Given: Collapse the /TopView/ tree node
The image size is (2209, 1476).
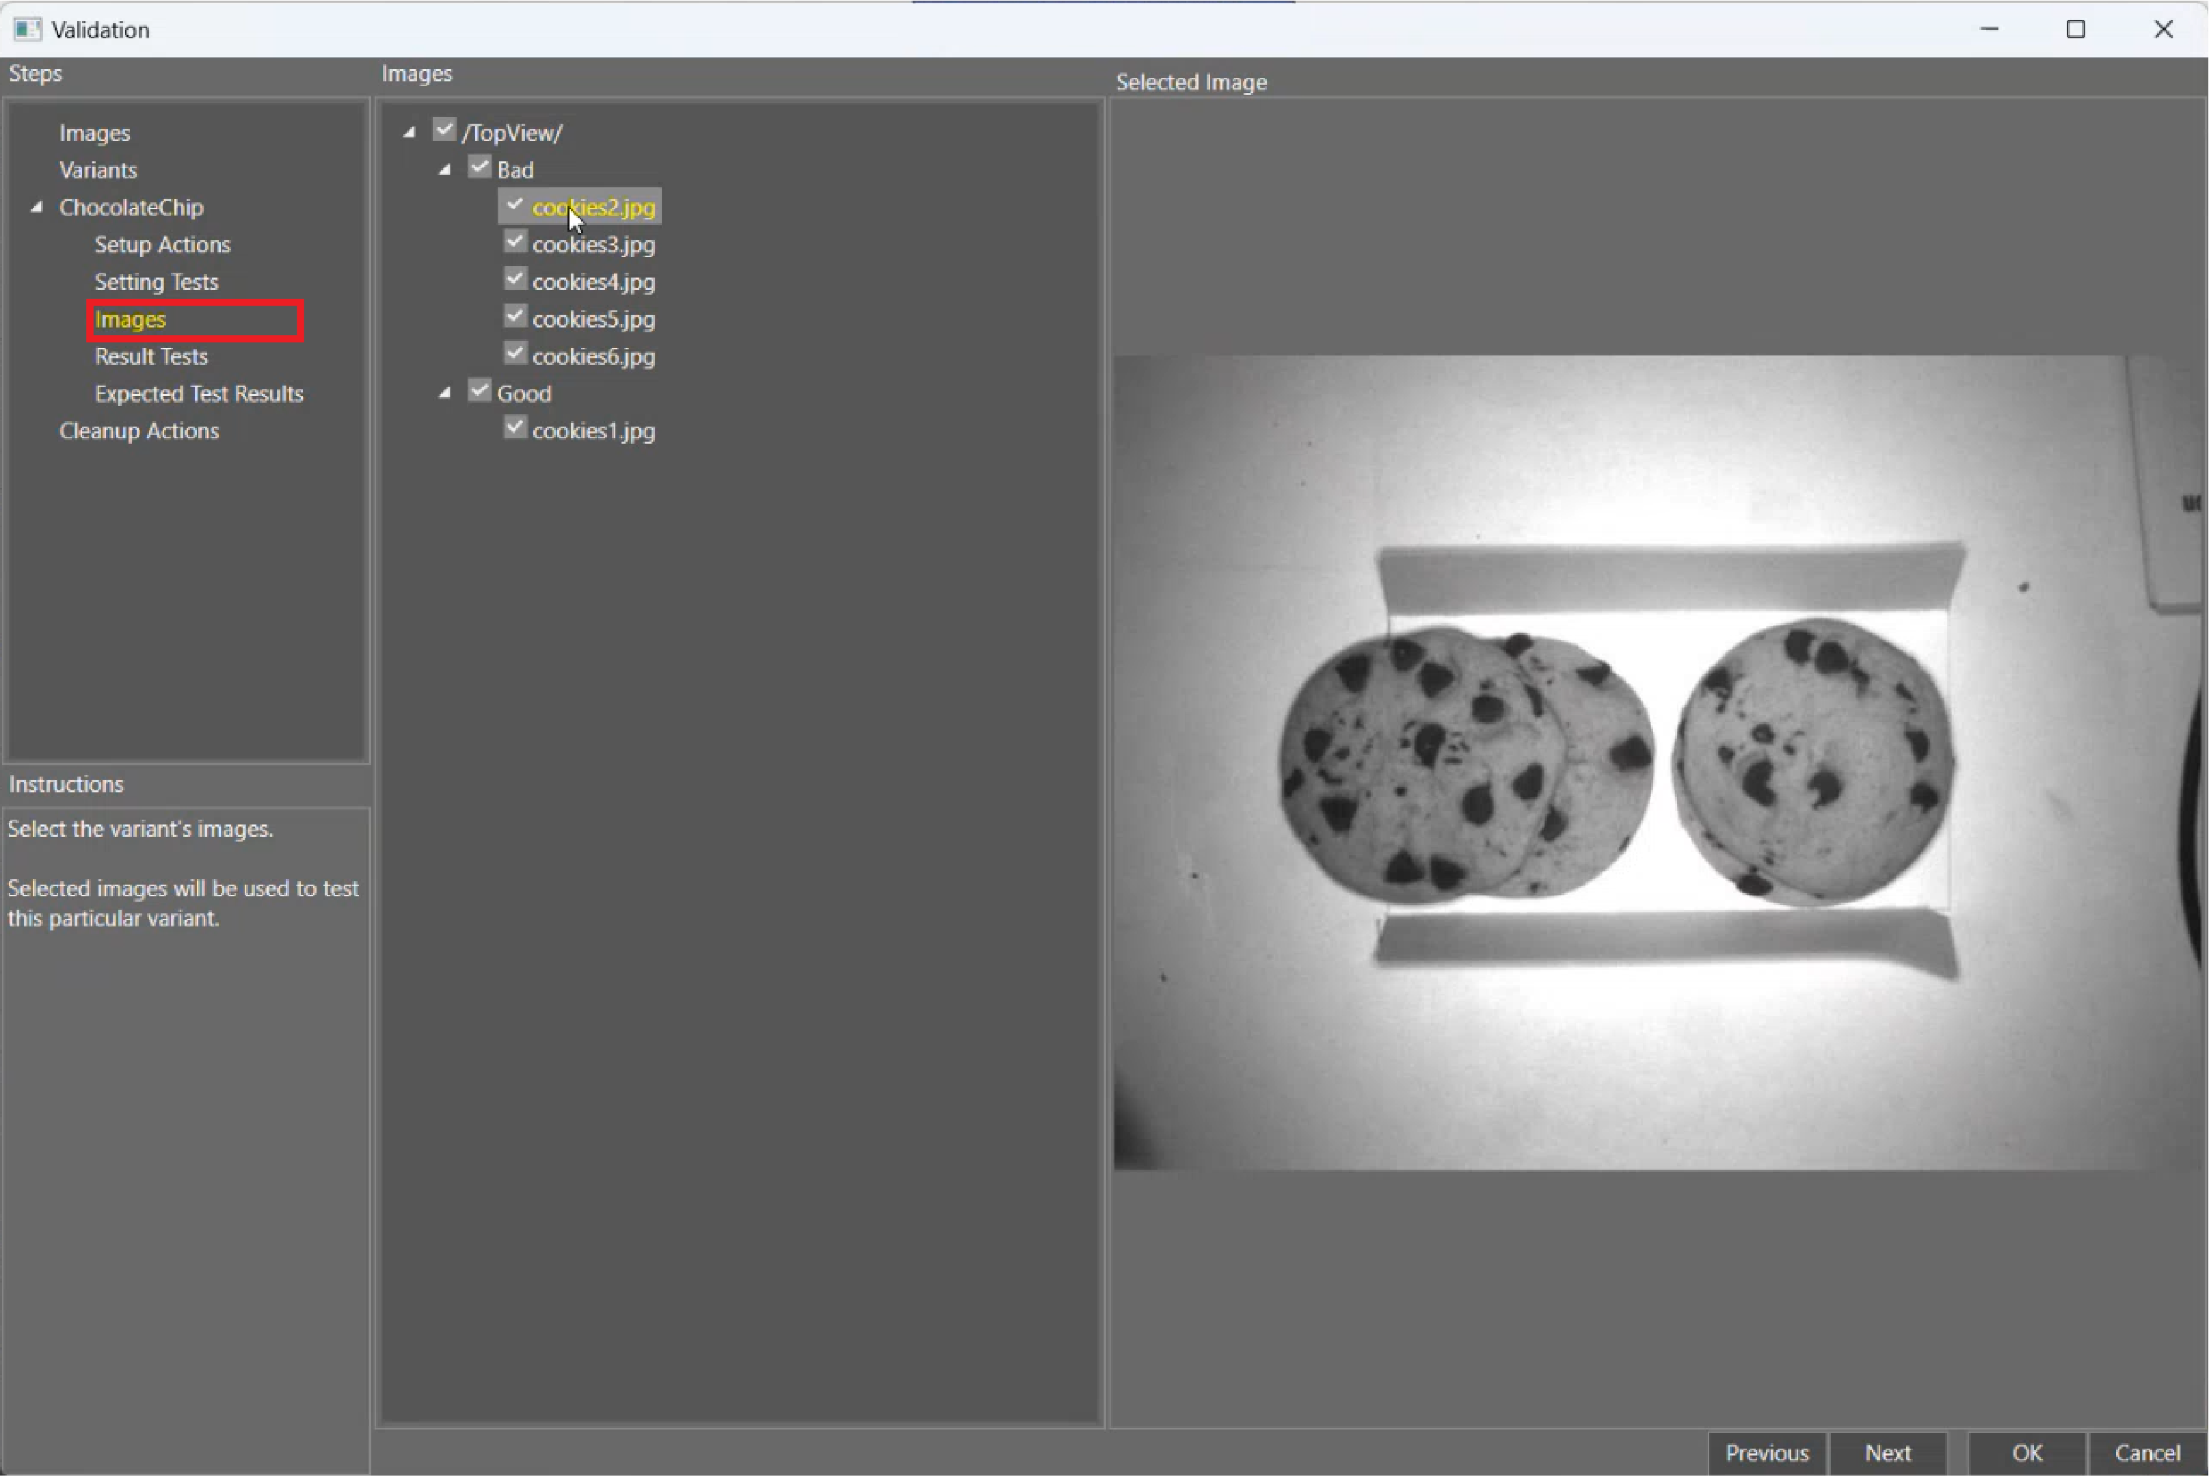Looking at the screenshot, I should point(410,133).
